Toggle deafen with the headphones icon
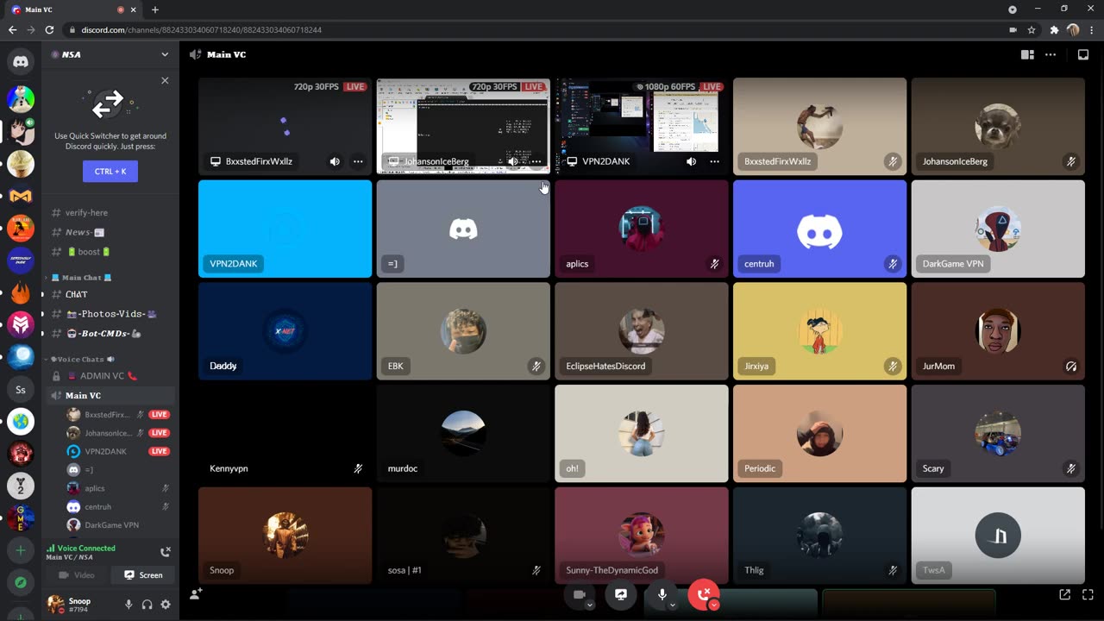This screenshot has height=621, width=1104. coord(147,605)
